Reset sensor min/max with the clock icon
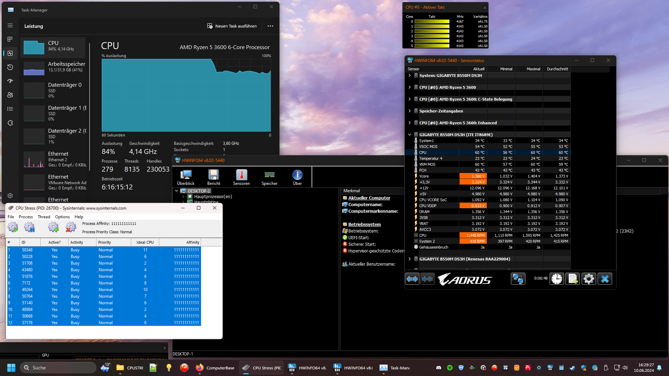 pos(556,279)
